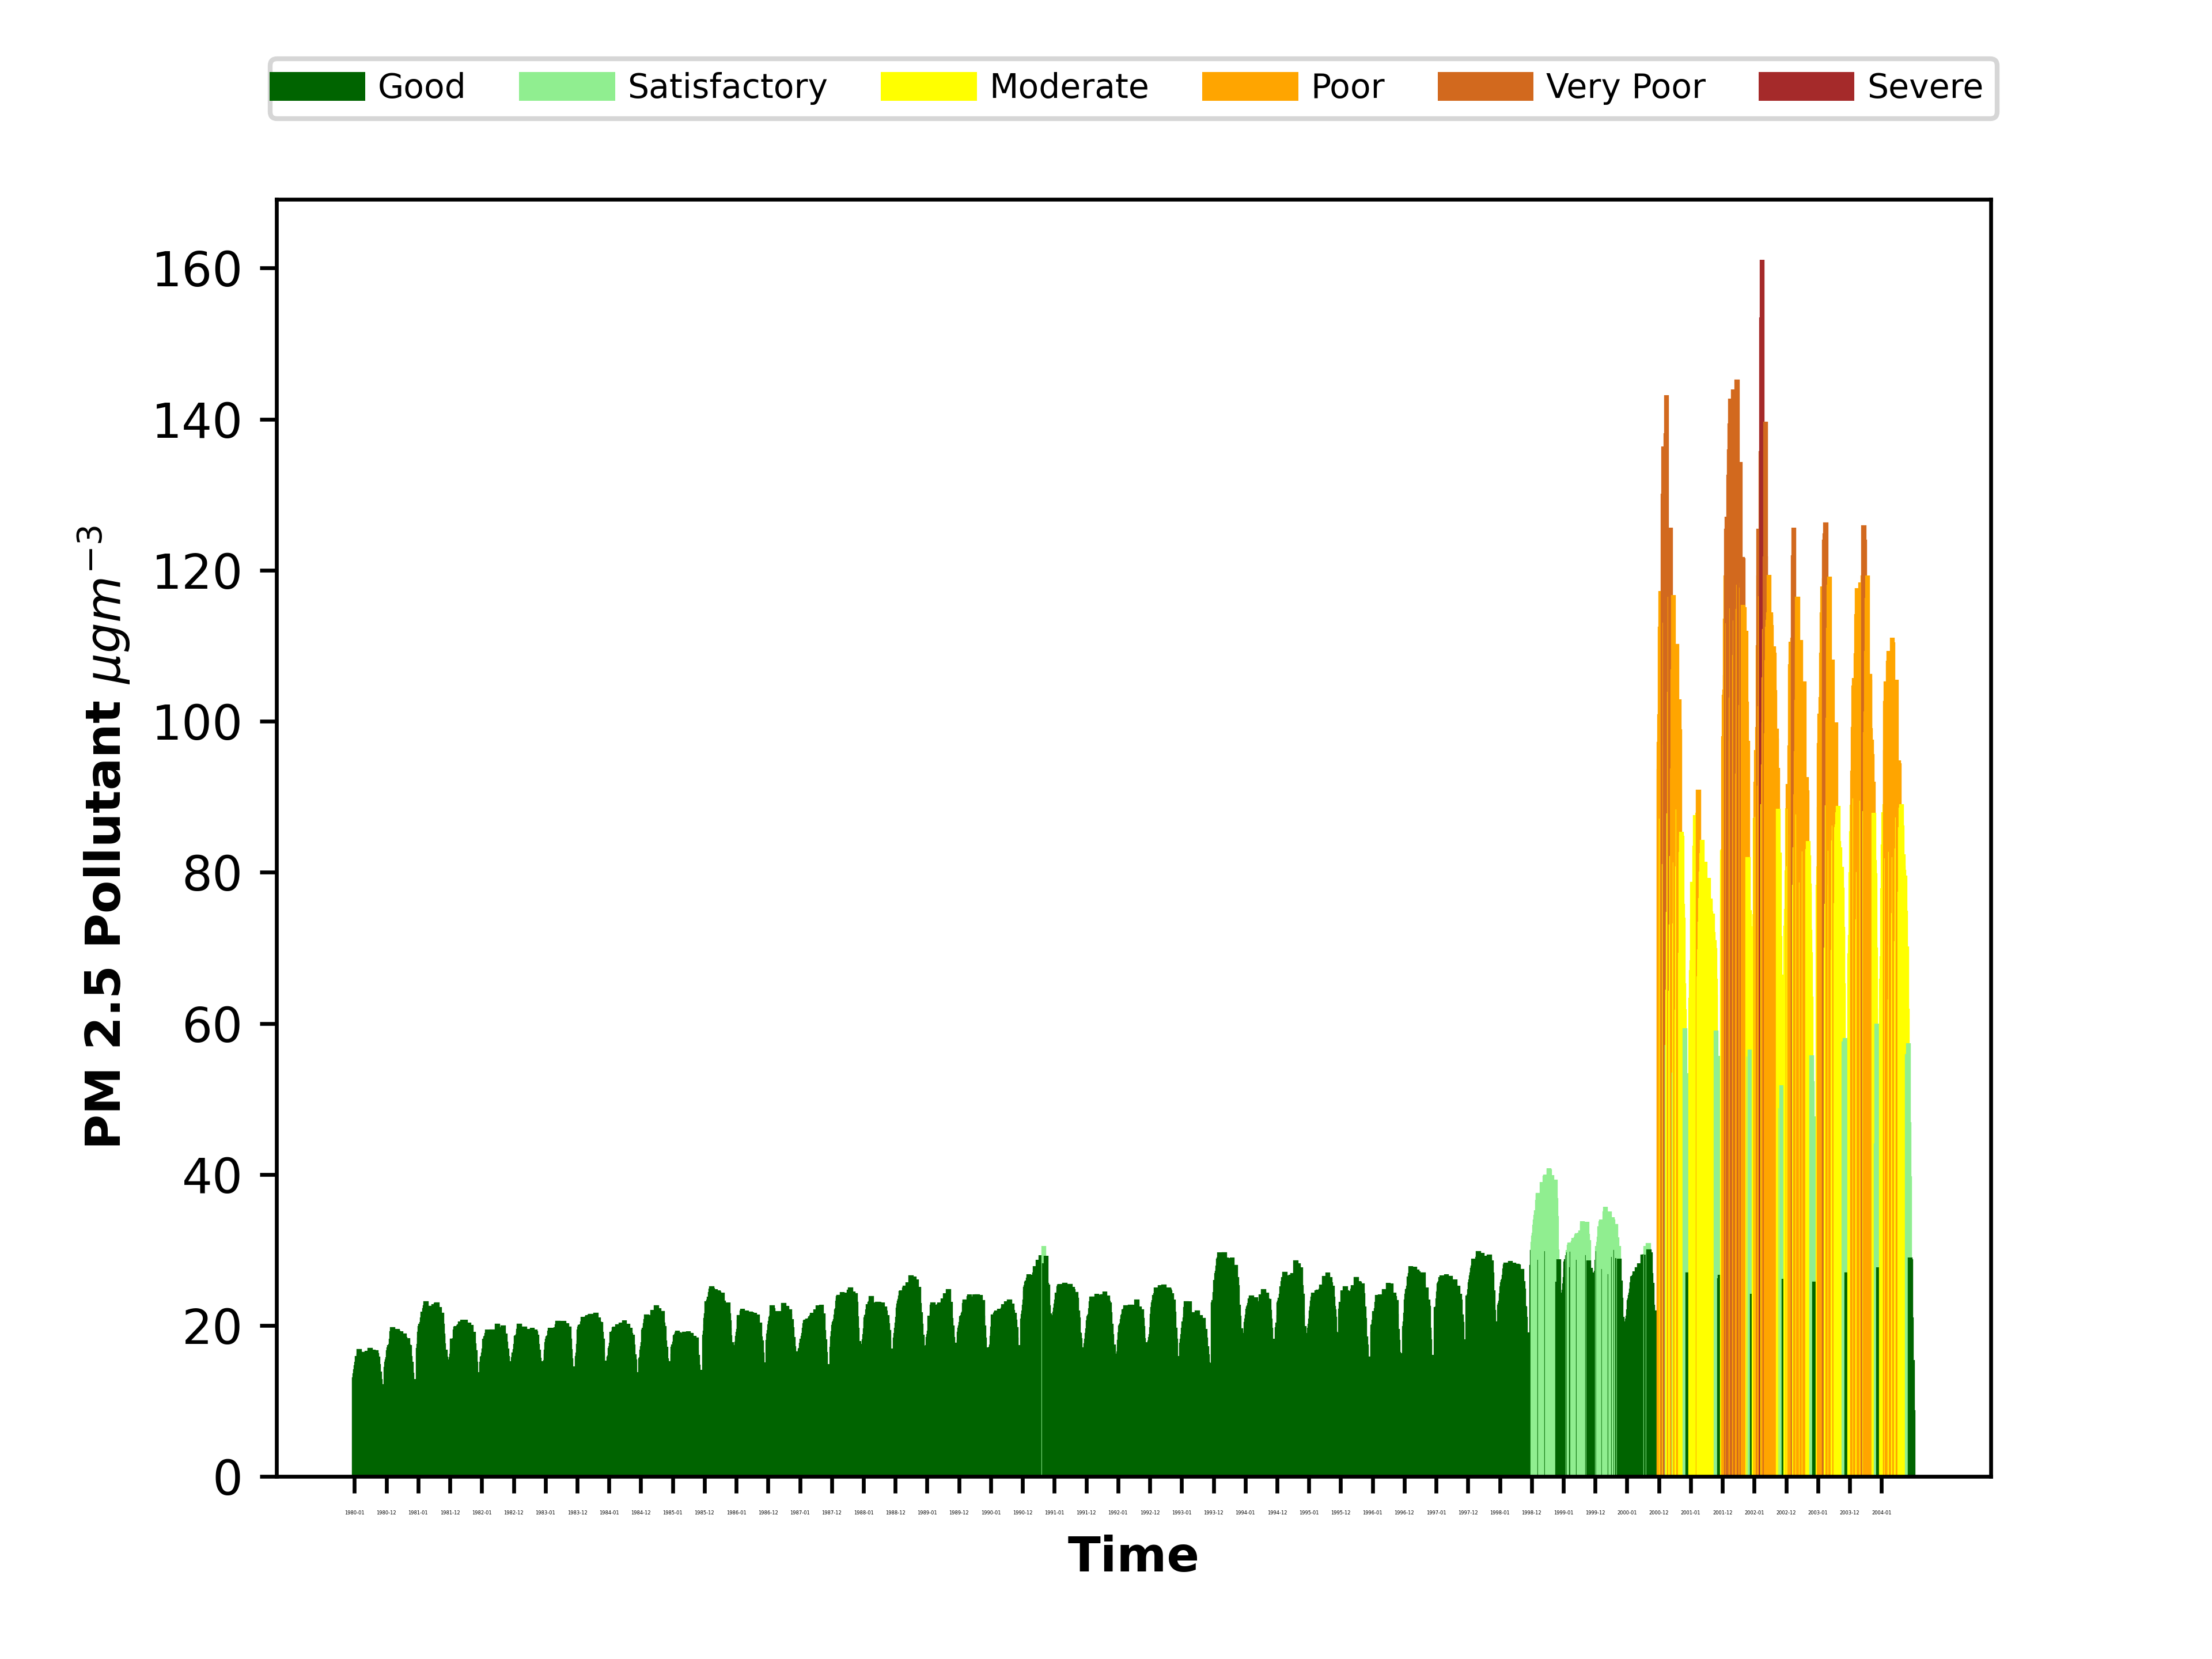
Task: Click the dark red Severe legend swatch
Action: [1805, 87]
